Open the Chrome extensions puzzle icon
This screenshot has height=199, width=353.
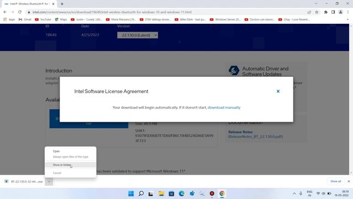point(325,12)
